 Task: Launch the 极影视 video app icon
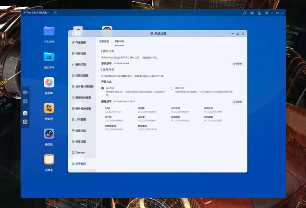click(49, 108)
